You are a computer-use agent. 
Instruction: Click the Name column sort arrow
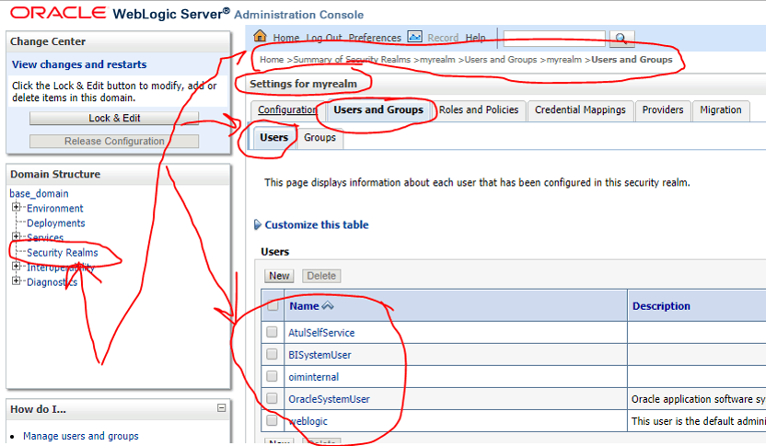(328, 306)
